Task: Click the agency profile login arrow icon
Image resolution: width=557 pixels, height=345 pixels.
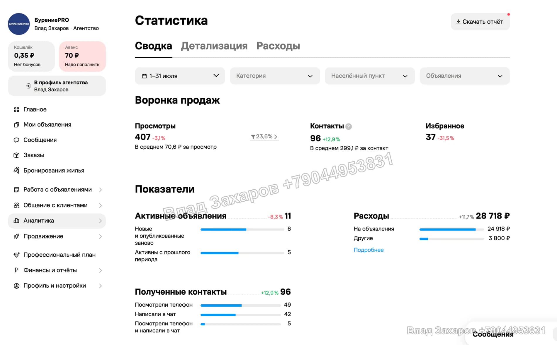Action: click(28, 86)
